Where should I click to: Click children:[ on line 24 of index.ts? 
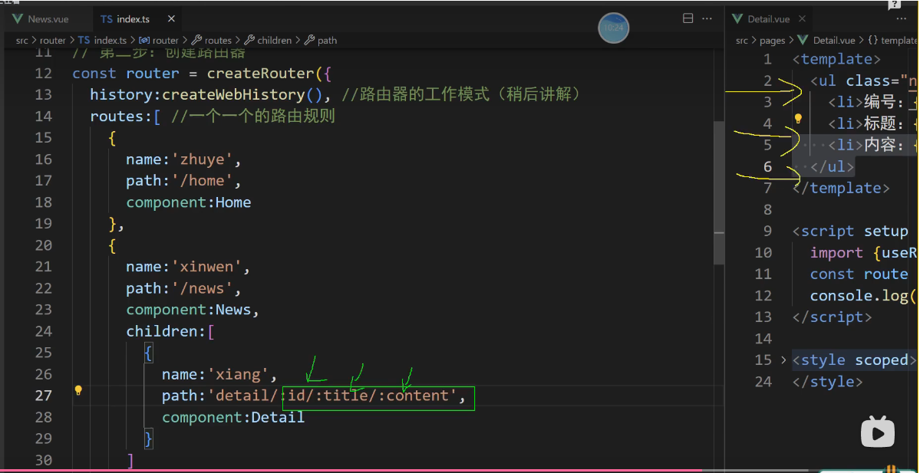tap(170, 331)
